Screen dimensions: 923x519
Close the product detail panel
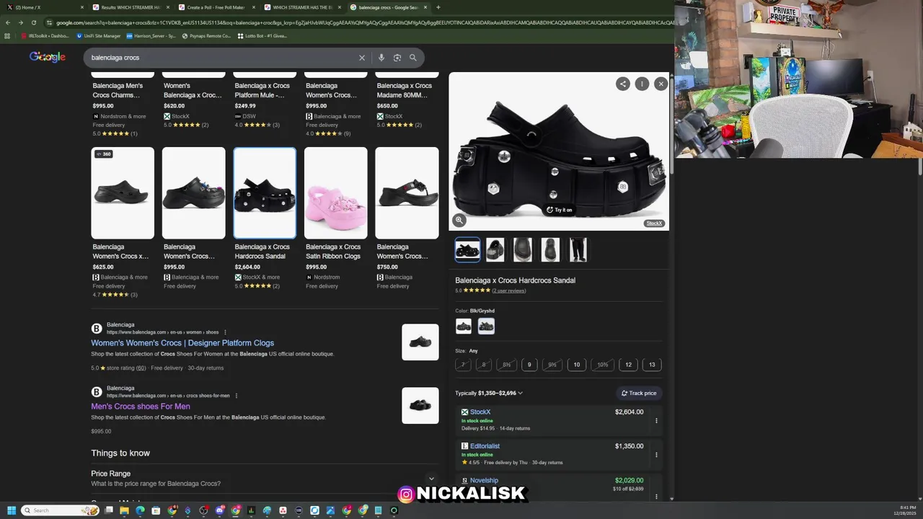click(x=661, y=84)
